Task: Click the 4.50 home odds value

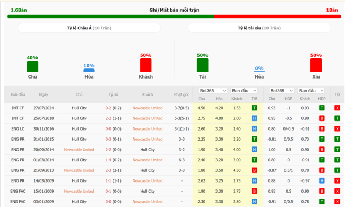Action: pos(201,108)
